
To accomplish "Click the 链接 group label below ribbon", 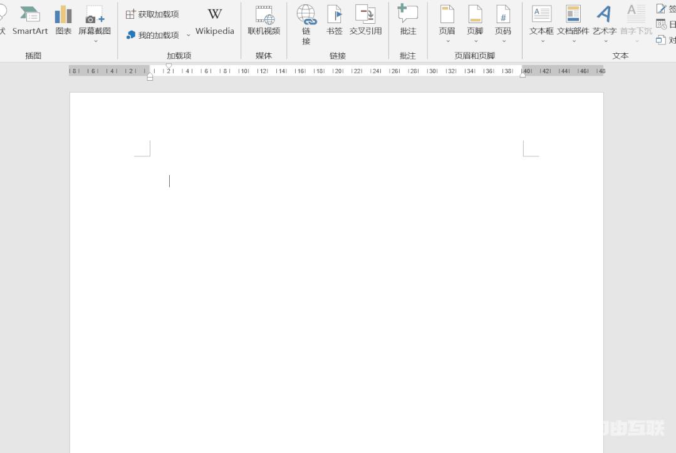I will pyautogui.click(x=338, y=56).
